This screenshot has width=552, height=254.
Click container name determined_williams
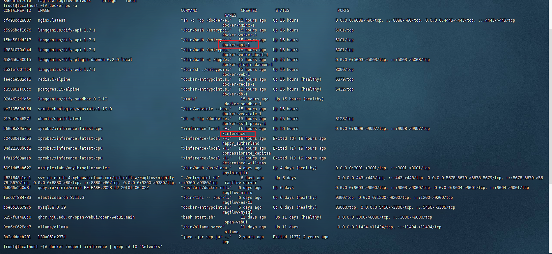(x=244, y=163)
